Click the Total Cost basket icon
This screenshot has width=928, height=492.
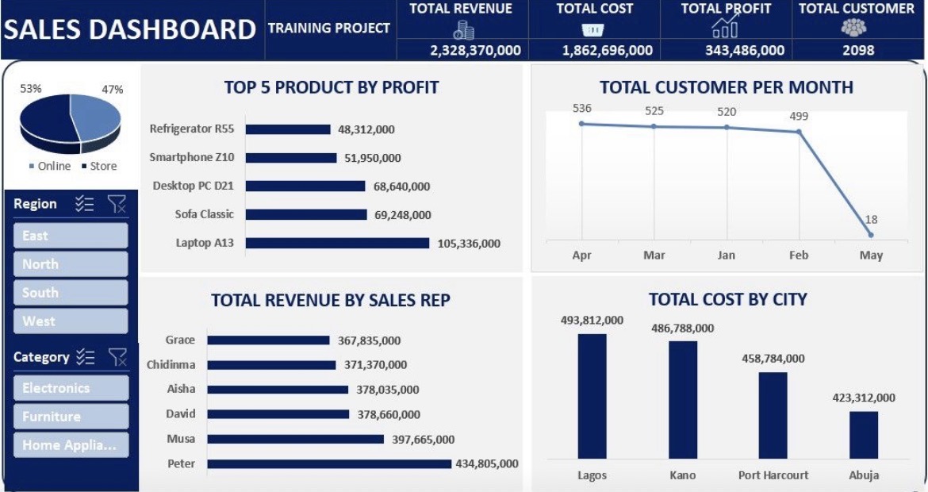click(592, 29)
